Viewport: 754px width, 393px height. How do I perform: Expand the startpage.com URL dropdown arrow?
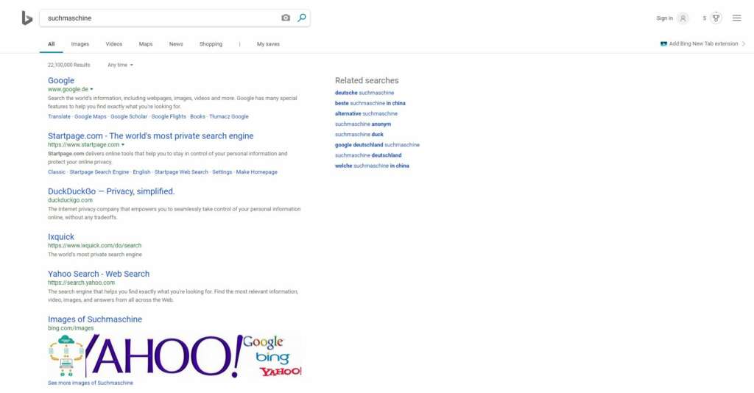pyautogui.click(x=123, y=144)
